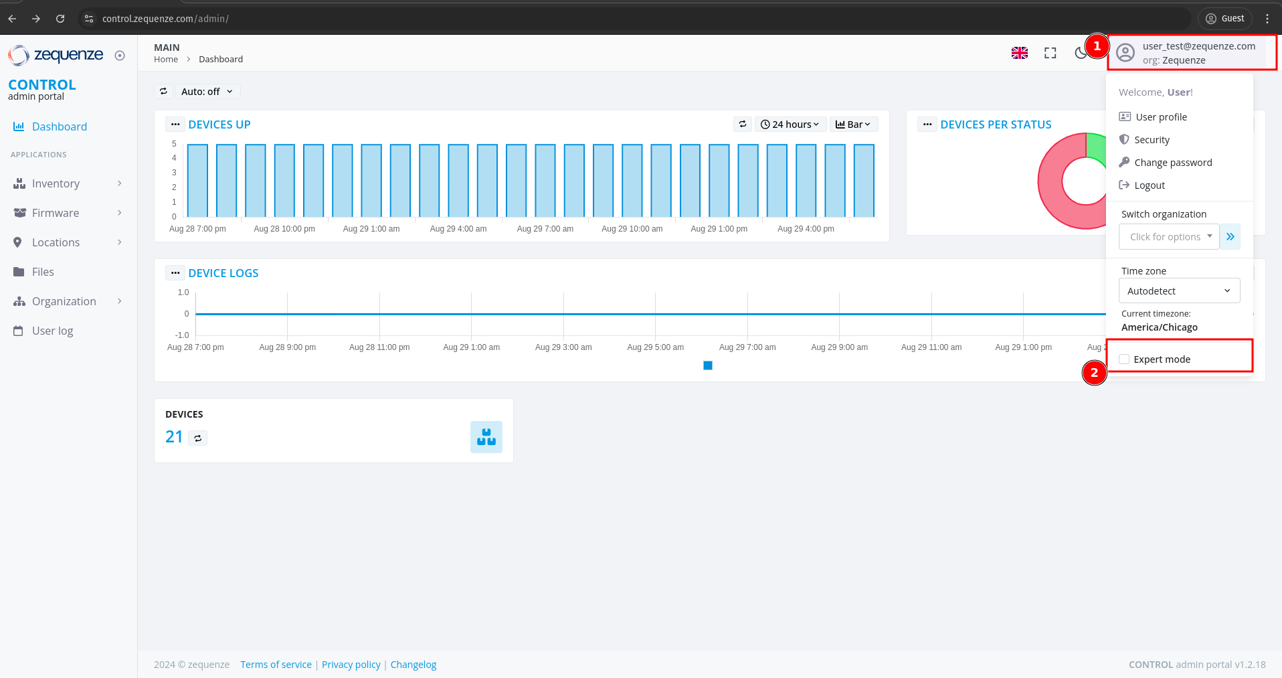The height and width of the screenshot is (678, 1282).
Task: Select User profile from the user menu
Action: click(x=1161, y=117)
